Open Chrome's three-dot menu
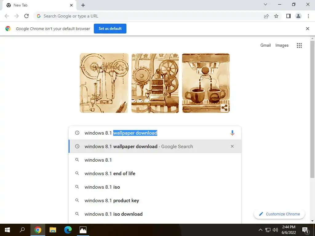The image size is (315, 236). point(308,16)
